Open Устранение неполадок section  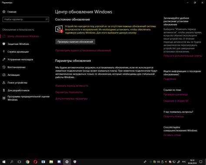click(x=18, y=60)
